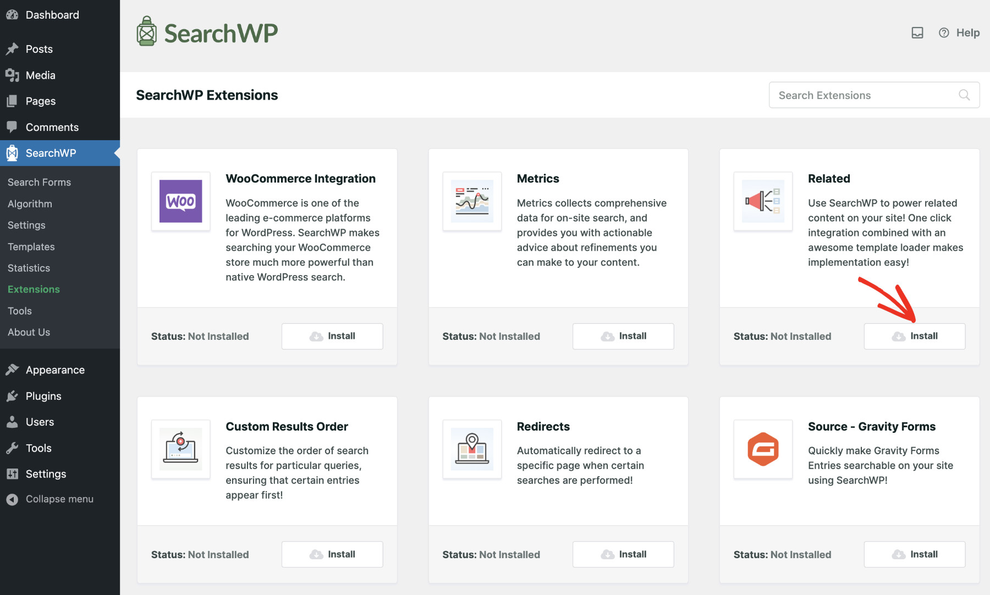Open the Algorithm submenu item
990x595 pixels.
coord(30,203)
